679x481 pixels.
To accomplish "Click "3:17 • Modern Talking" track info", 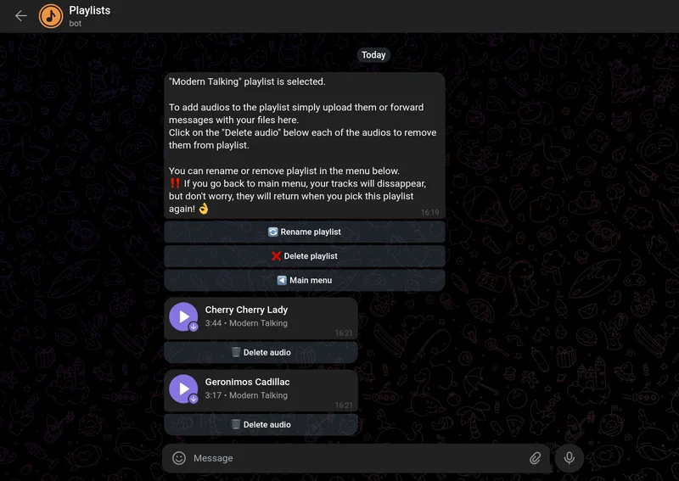I will [246, 395].
